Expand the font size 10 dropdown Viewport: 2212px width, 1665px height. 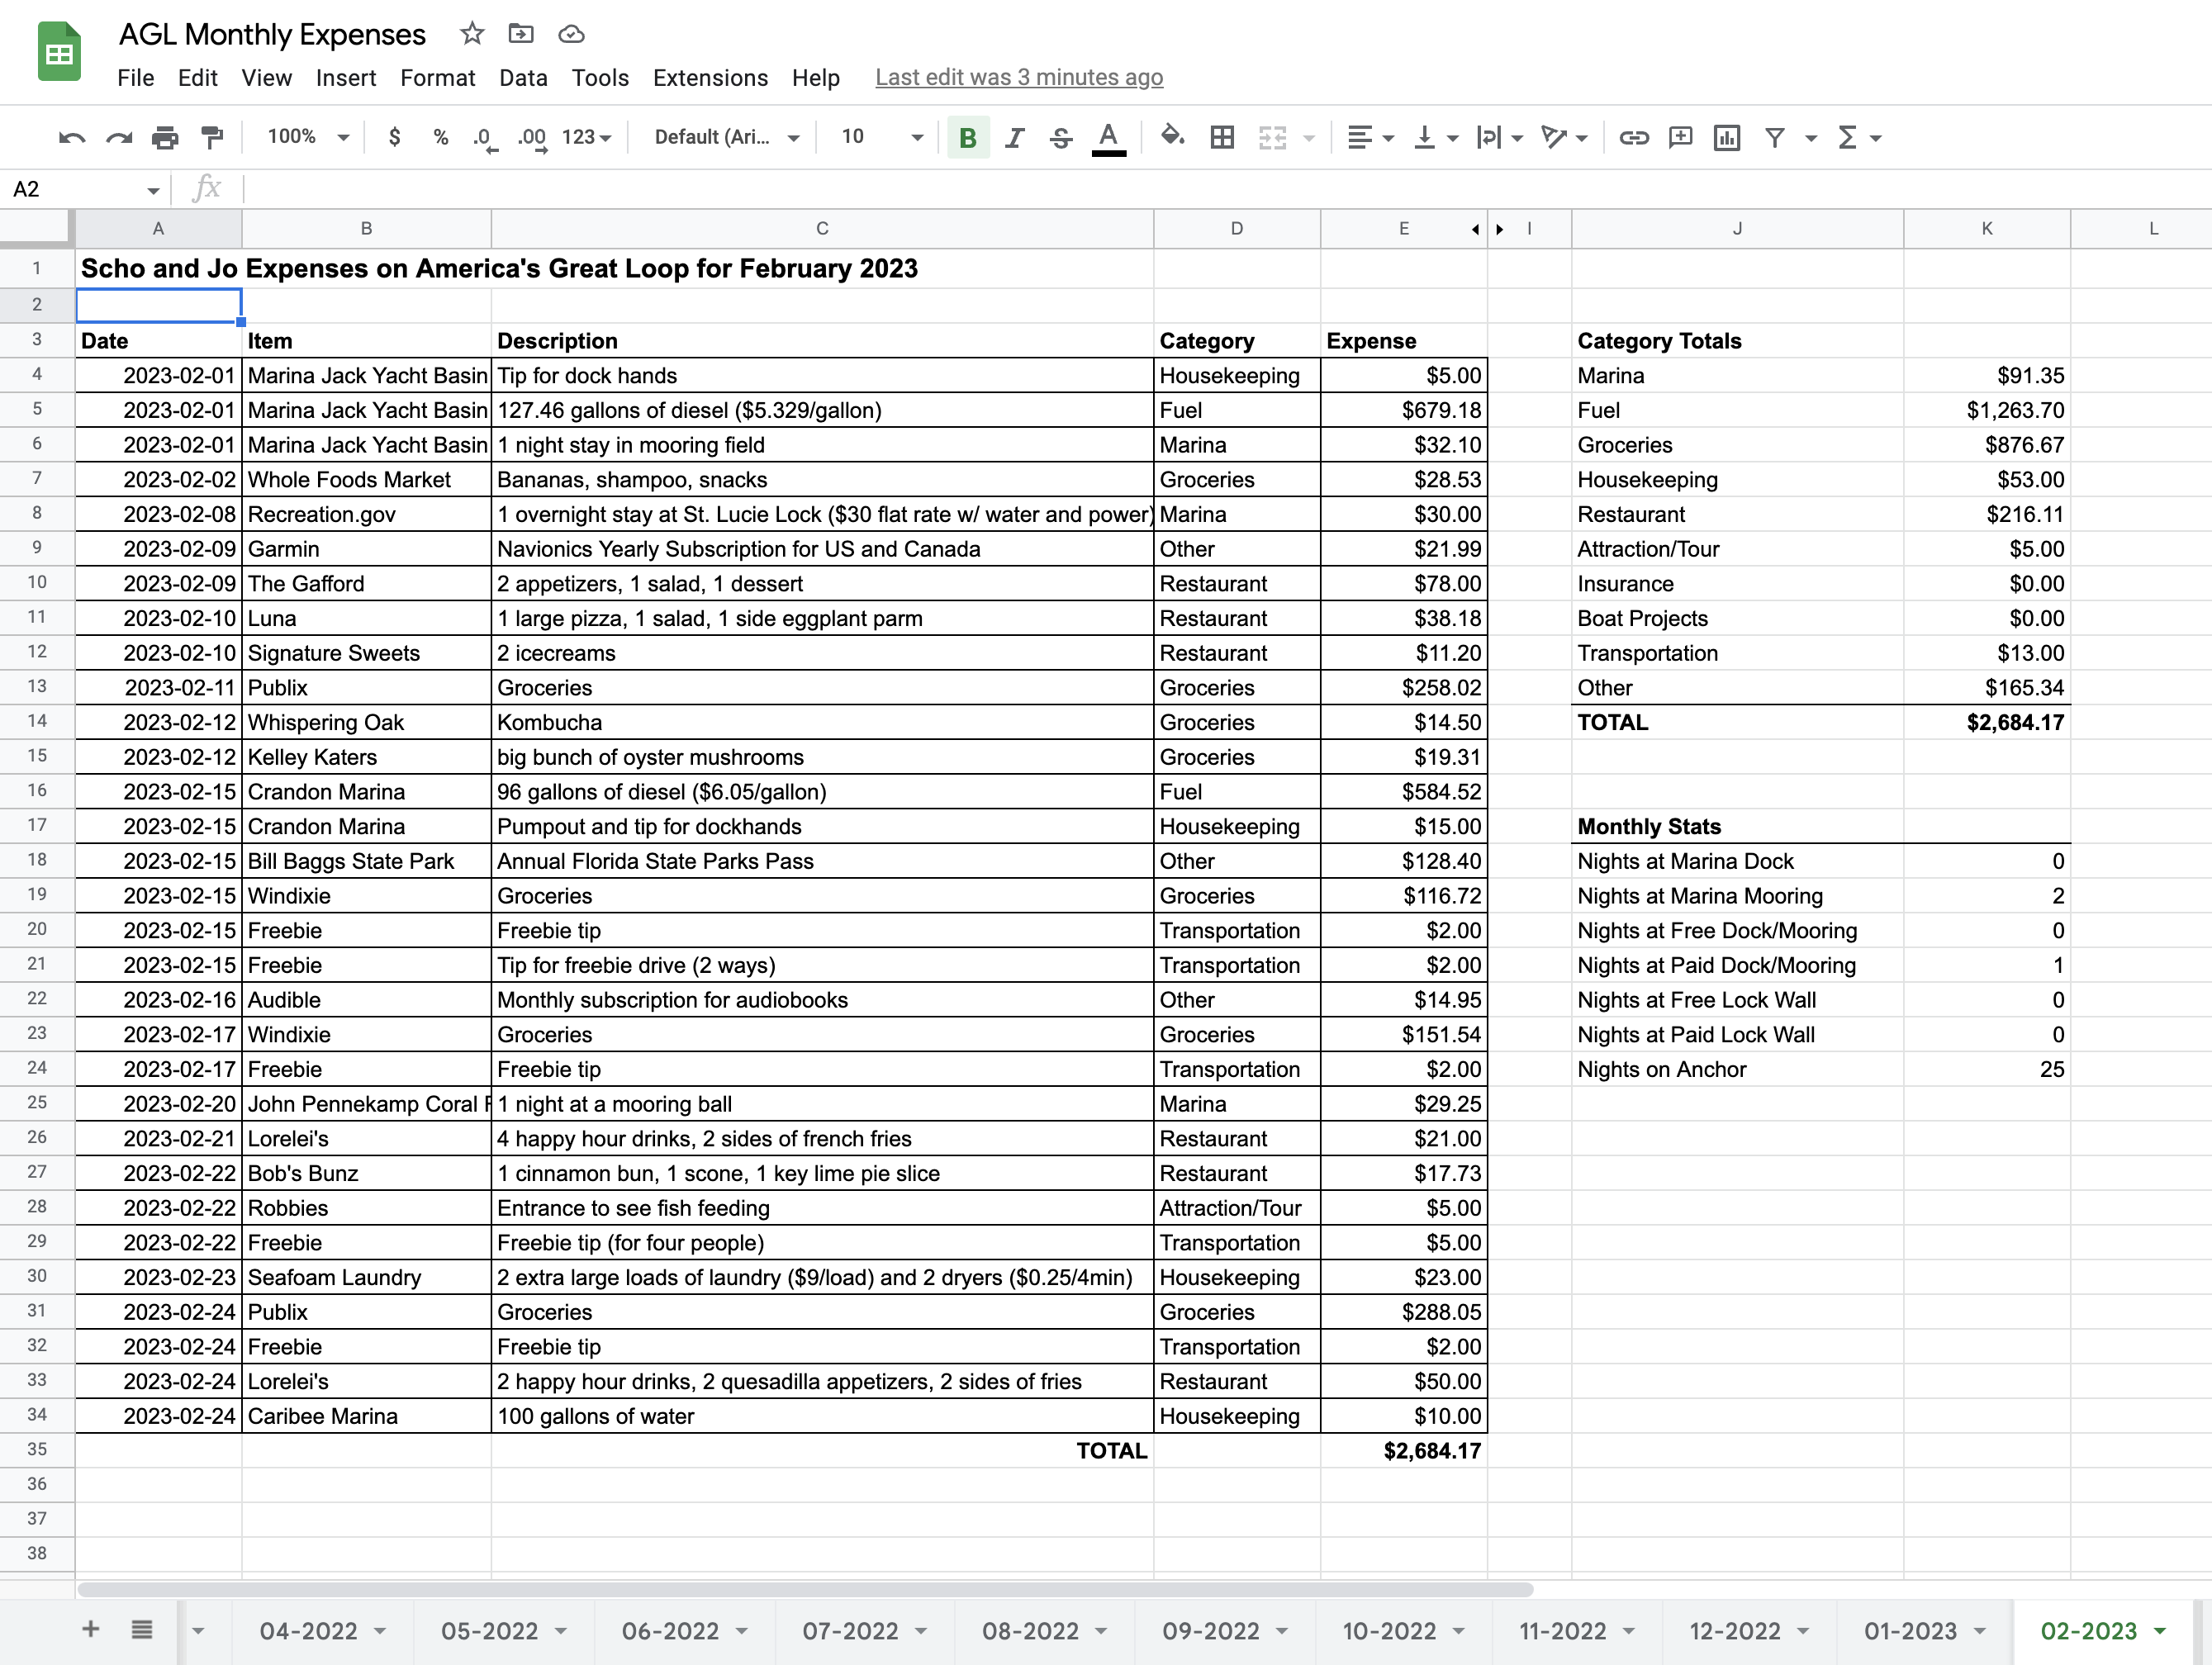[x=881, y=137]
